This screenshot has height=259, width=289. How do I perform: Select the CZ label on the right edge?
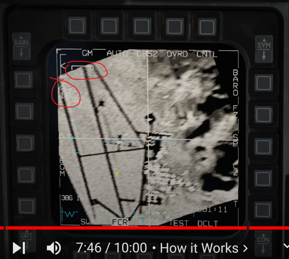tap(235, 169)
